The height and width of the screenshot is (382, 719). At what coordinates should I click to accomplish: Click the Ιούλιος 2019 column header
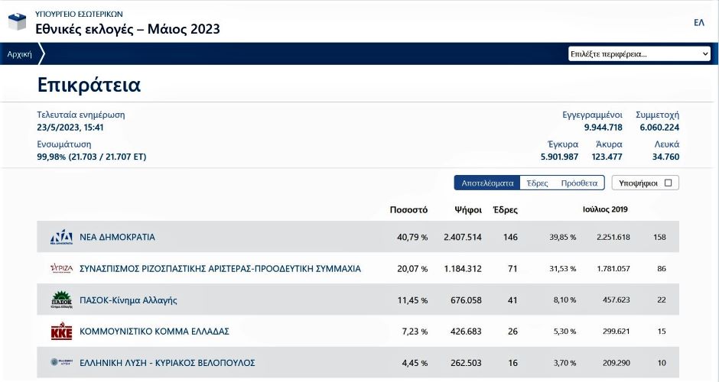tap(604, 209)
